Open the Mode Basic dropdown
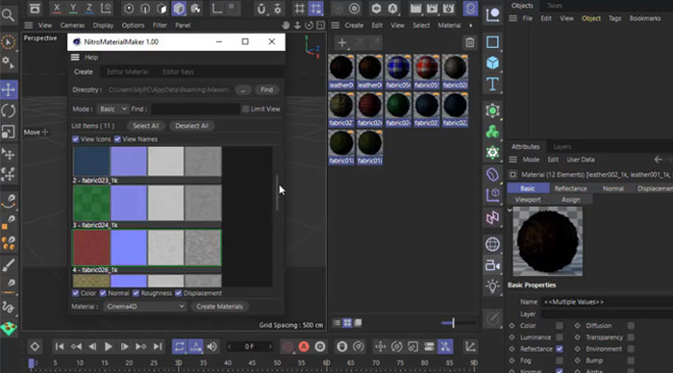 tap(112, 109)
